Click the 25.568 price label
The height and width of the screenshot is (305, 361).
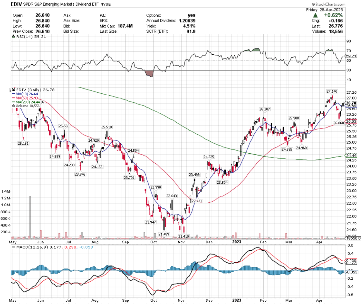coord(64,126)
